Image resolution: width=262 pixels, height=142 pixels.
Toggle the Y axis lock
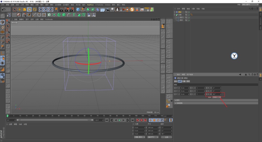[45, 10]
